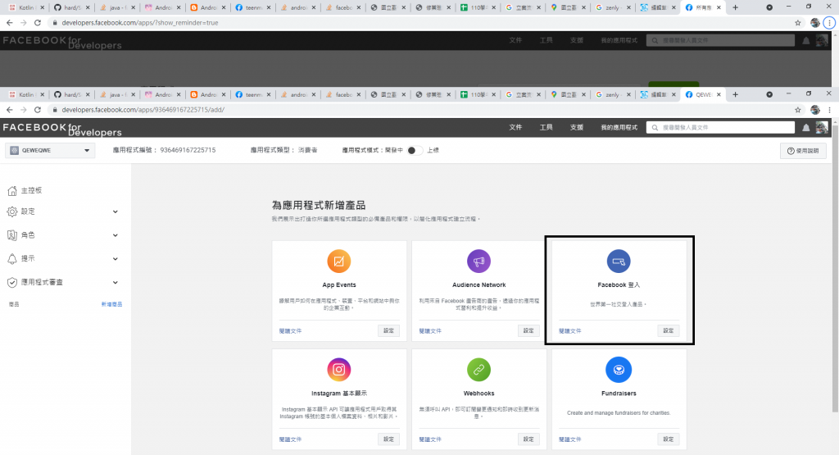Click the bell icon beside sidebar 提示
This screenshot has width=839, height=455.
coord(12,258)
